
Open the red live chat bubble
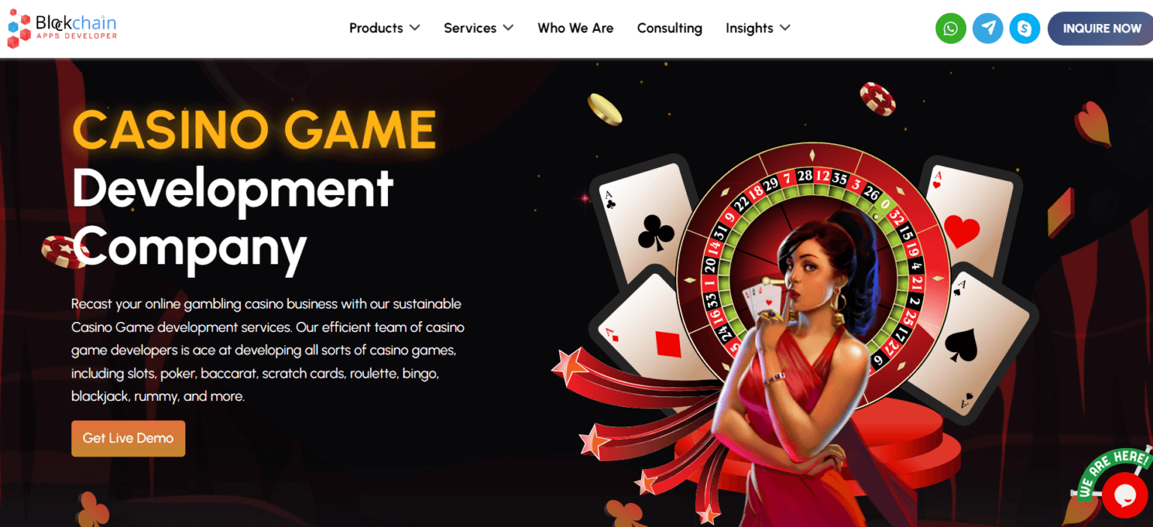coord(1124,495)
